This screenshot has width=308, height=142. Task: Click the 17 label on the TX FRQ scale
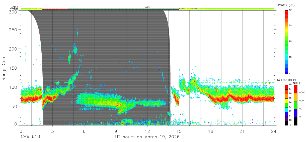(x=290, y=89)
